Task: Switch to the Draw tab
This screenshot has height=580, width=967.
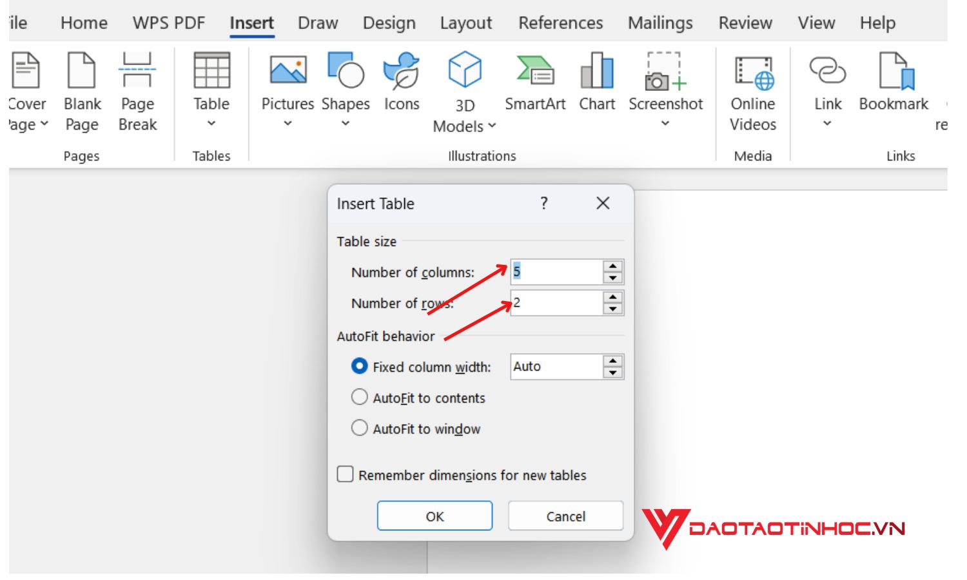Action: [x=318, y=23]
